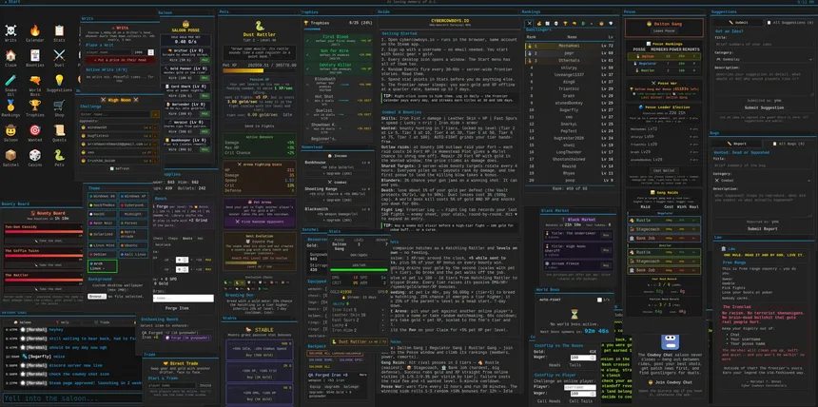Viewport: 818px width, 407px height.
Task: Select the Ubuntu theme
Action: pyautogui.click(x=133, y=245)
